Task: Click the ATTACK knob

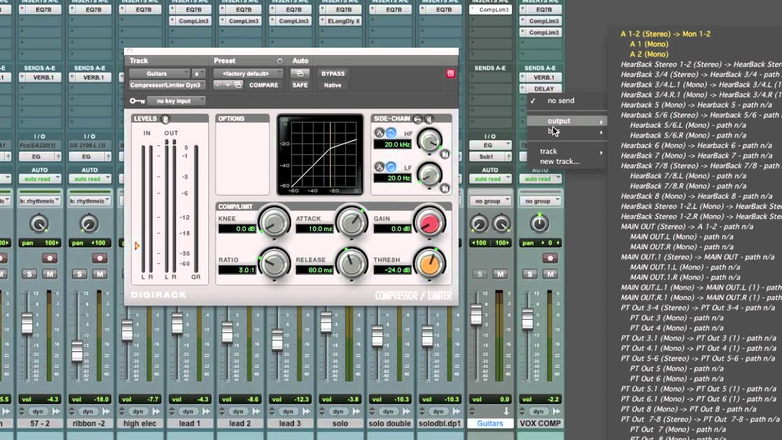Action: pos(352,222)
